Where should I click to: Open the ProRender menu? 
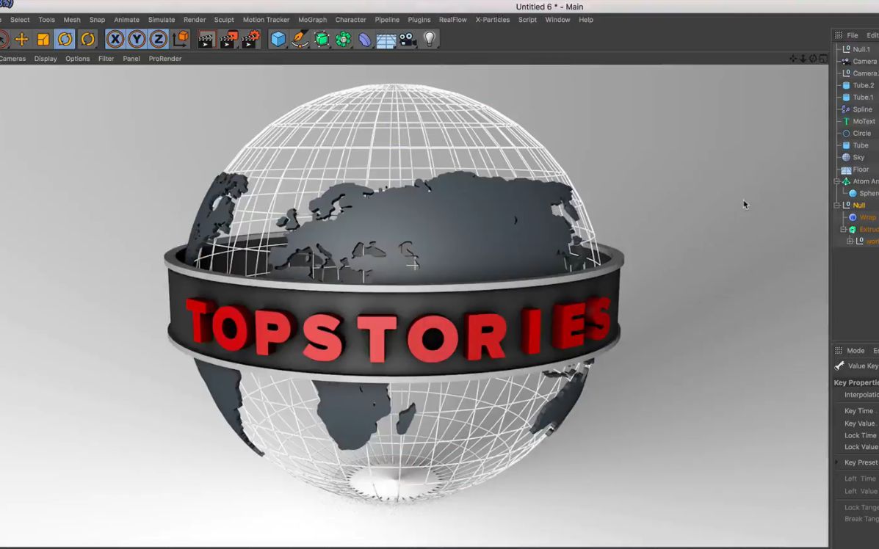pos(164,59)
